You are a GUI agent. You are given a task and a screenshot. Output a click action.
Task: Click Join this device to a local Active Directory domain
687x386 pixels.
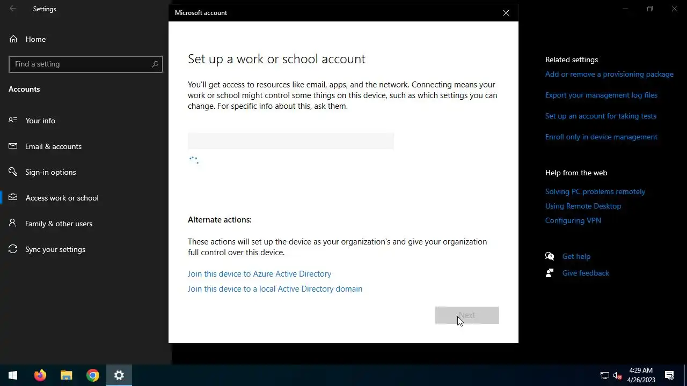[275, 289]
